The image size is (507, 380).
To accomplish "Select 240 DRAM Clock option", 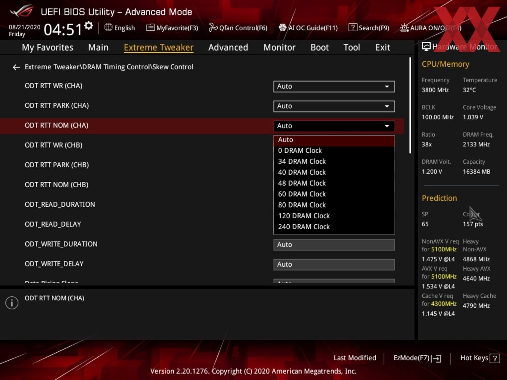I will (x=334, y=227).
